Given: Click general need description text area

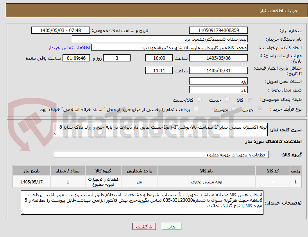Looking at the screenshot, I should coord(160,129).
